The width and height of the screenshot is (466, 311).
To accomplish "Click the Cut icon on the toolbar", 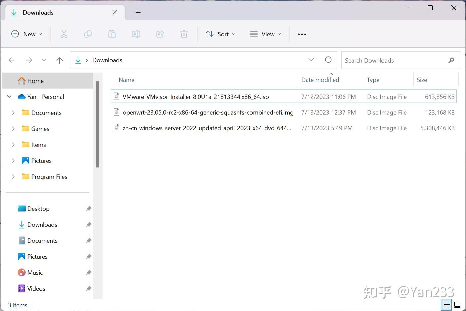I will click(64, 34).
